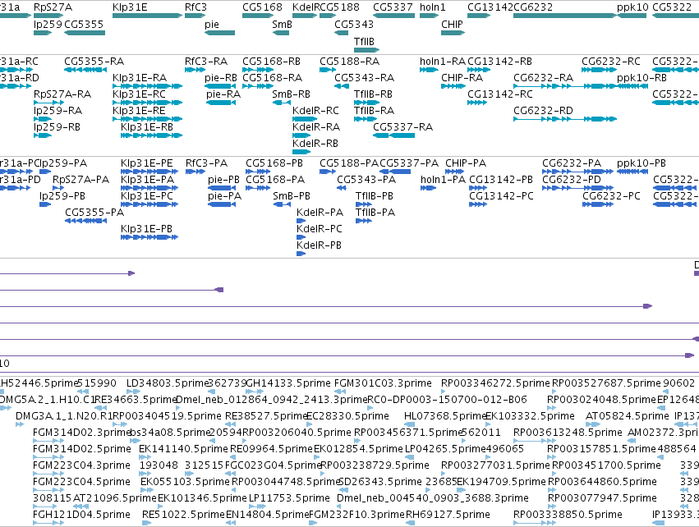This screenshot has width=699, height=527.
Task: Select the RE38527.5prime EST label
Action: pyautogui.click(x=267, y=416)
